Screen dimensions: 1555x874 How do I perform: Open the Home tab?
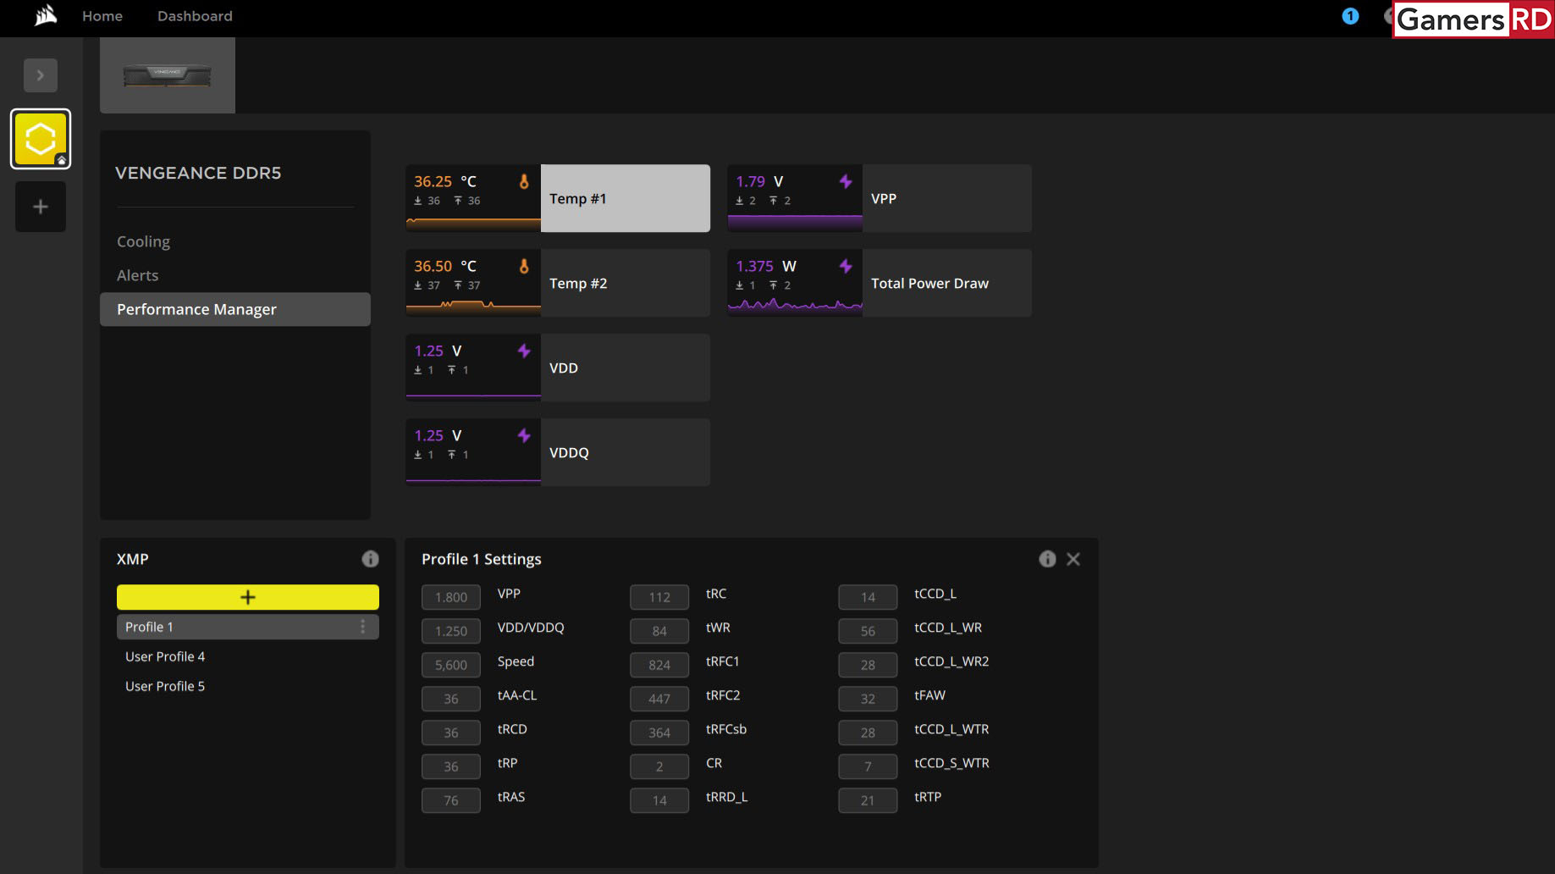tap(102, 16)
